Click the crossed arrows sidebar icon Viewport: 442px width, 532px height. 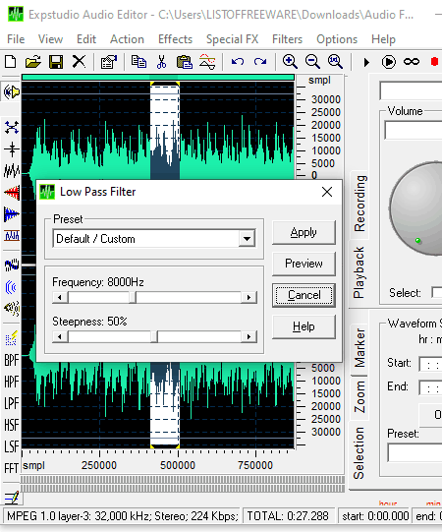pyautogui.click(x=12, y=128)
